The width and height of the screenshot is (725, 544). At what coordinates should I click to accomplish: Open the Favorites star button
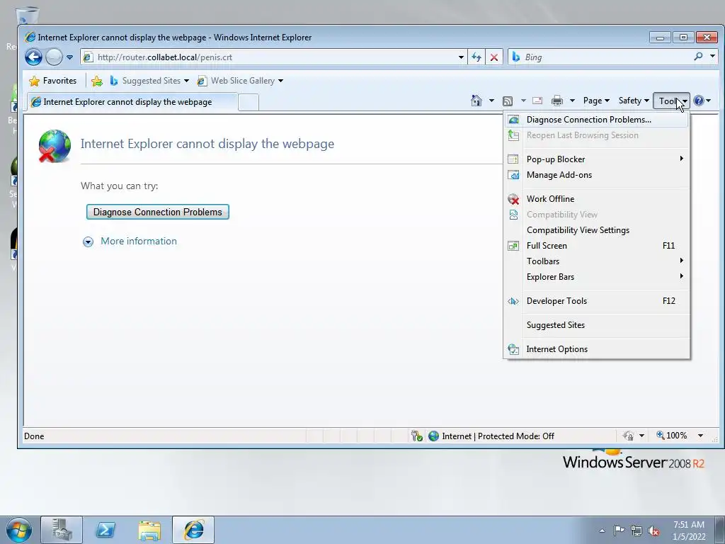[x=52, y=81]
